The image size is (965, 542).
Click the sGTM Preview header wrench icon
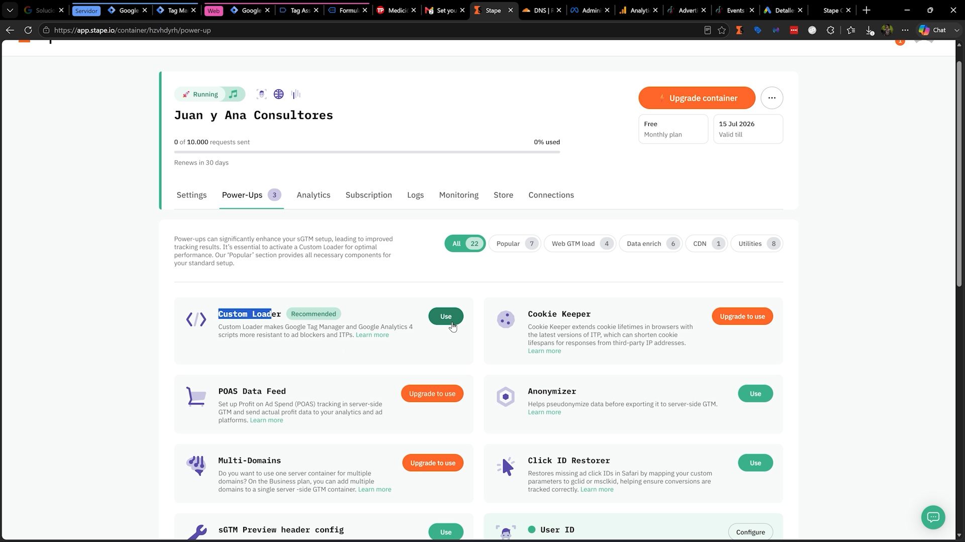(x=196, y=532)
